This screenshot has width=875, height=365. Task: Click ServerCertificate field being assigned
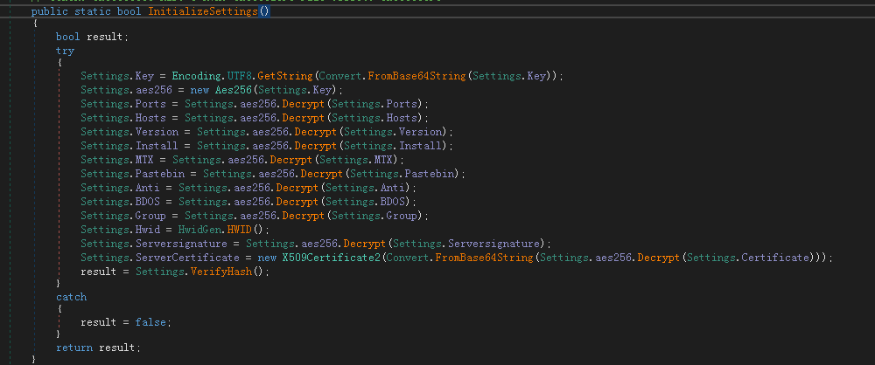[x=187, y=258]
